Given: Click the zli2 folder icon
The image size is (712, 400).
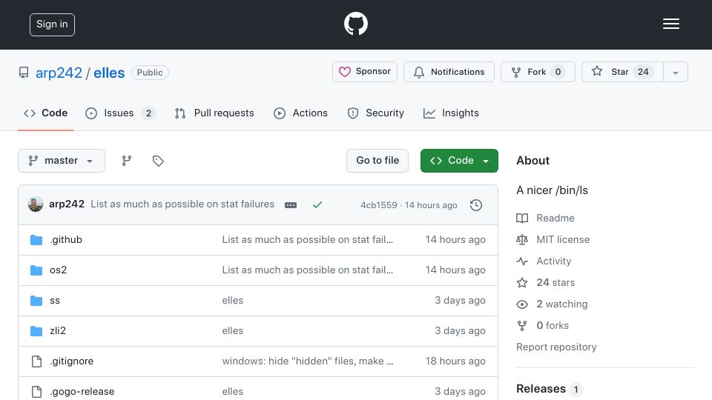Looking at the screenshot, I should (x=36, y=330).
